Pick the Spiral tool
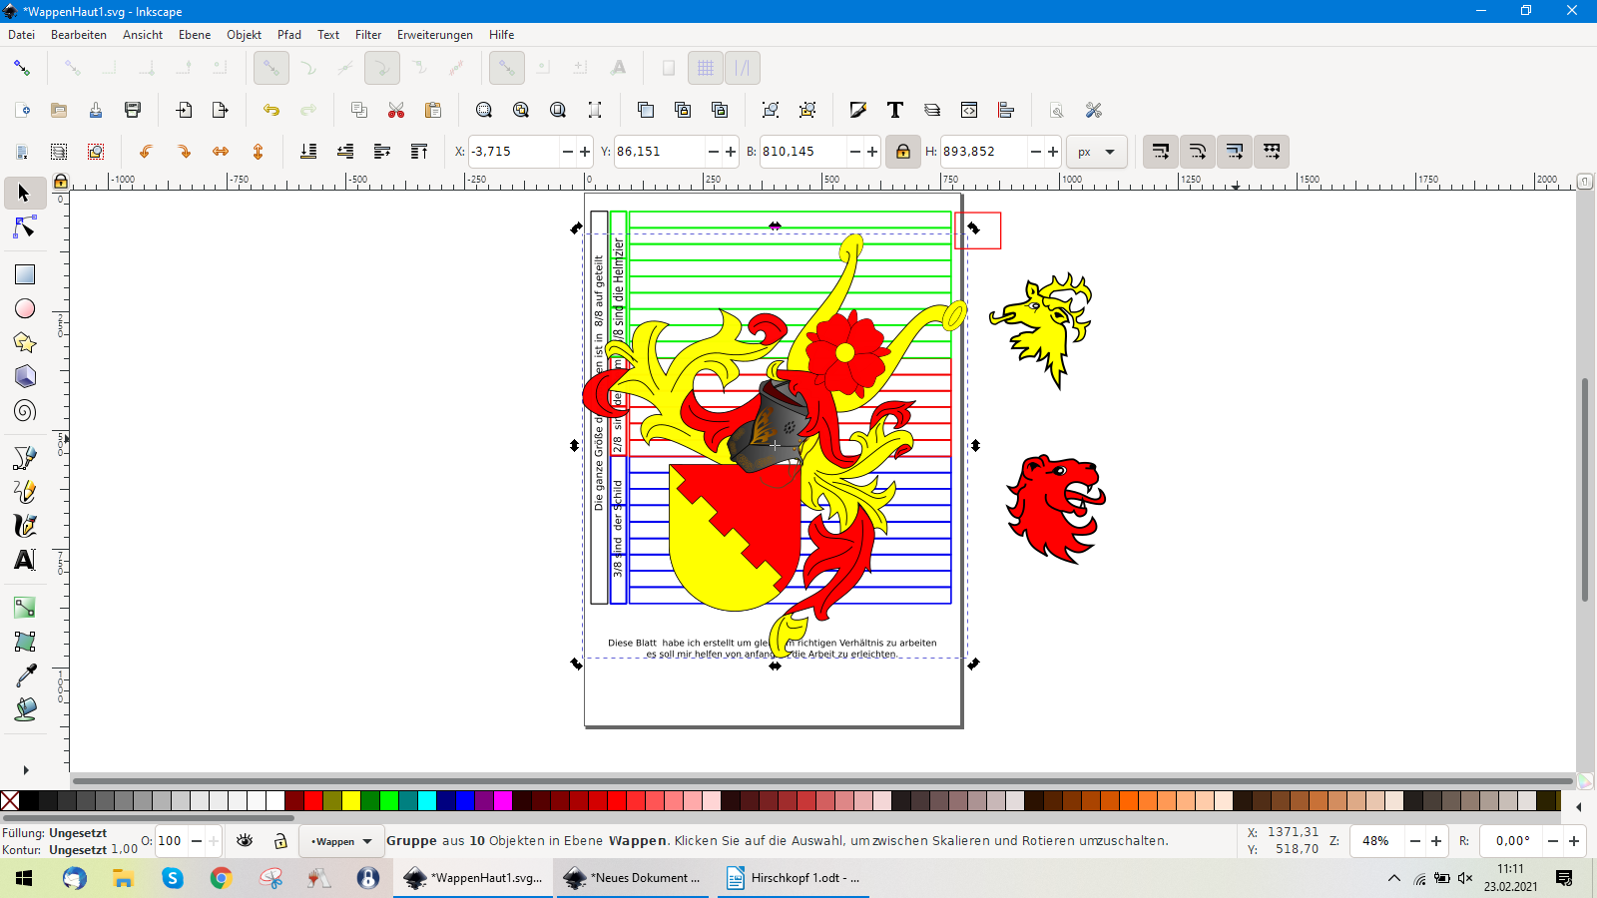The height and width of the screenshot is (898, 1597). [x=25, y=411]
